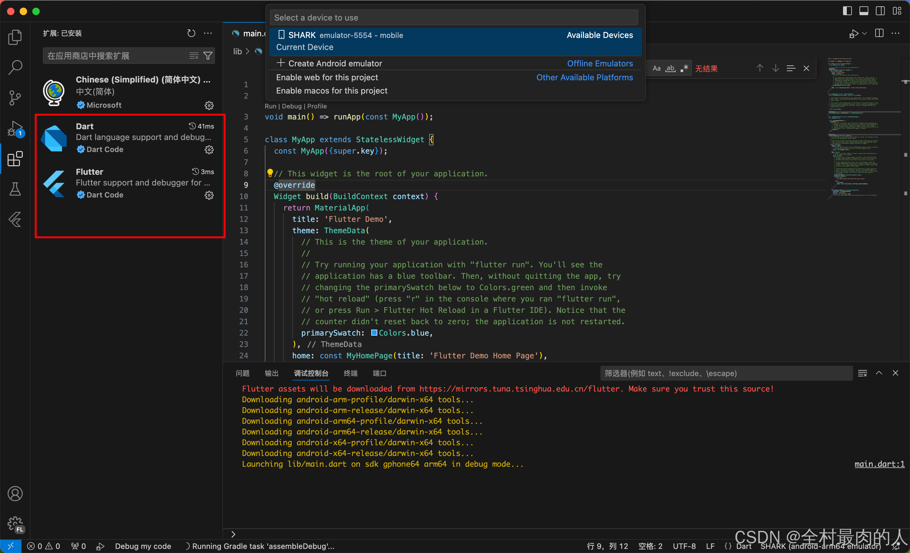Open the extensions view more actions menu
Image resolution: width=910 pixels, height=553 pixels.
pyautogui.click(x=208, y=33)
